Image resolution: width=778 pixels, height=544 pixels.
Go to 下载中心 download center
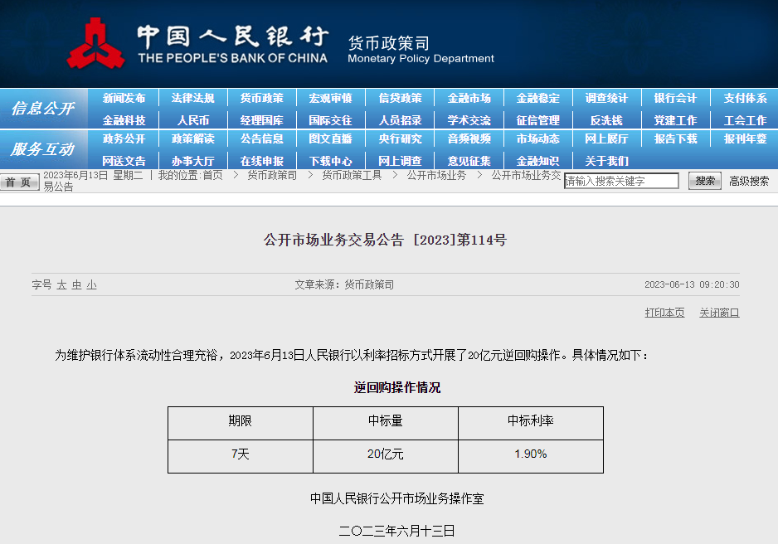[x=331, y=161]
